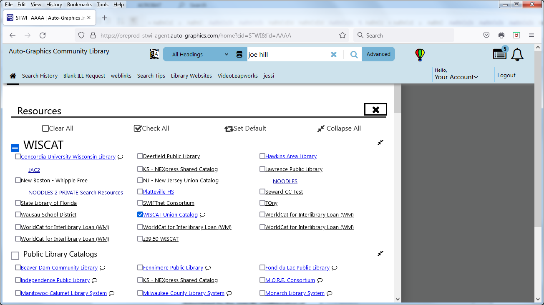Viewport: 544px width, 305px height.
Task: Toggle the WISCAT group checkbox
Action: pos(15,148)
